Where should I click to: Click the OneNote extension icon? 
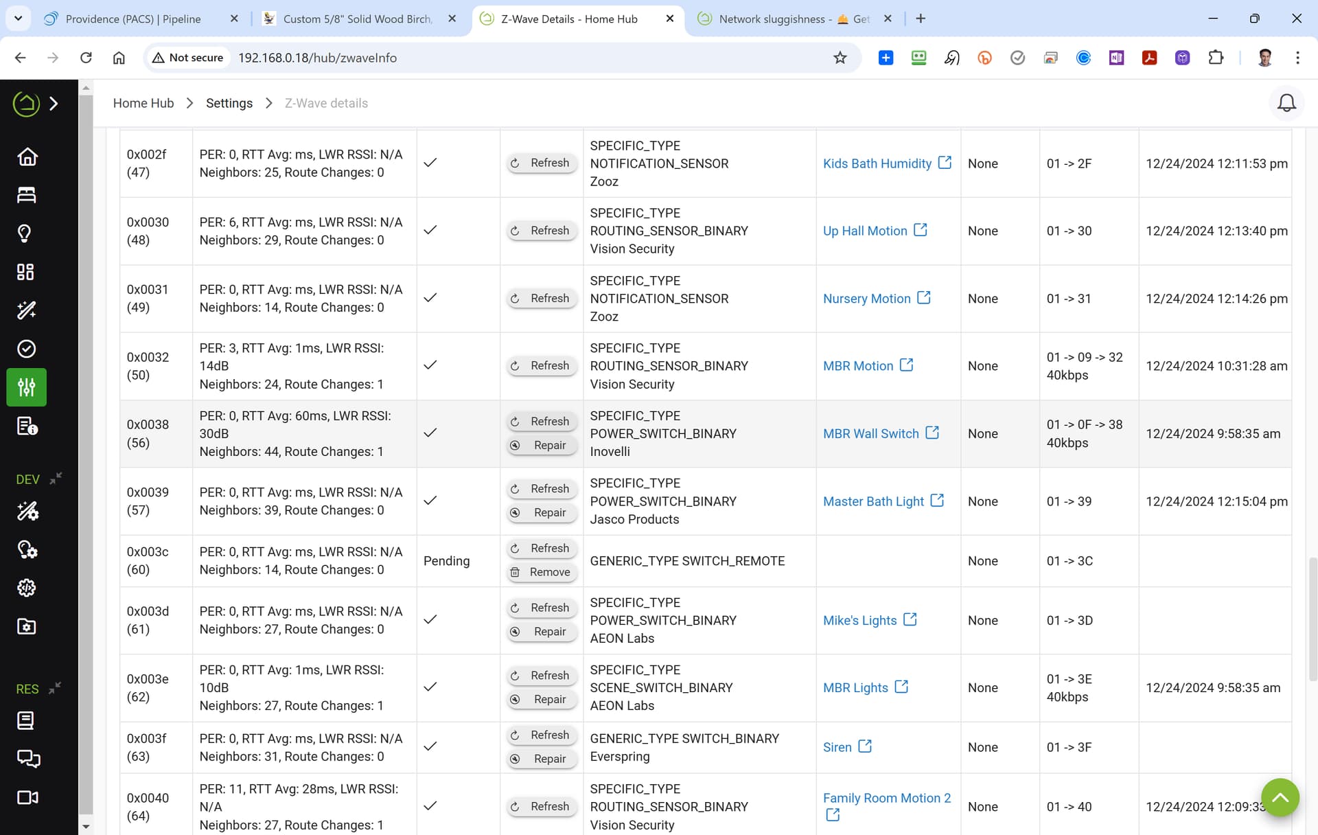[1117, 58]
